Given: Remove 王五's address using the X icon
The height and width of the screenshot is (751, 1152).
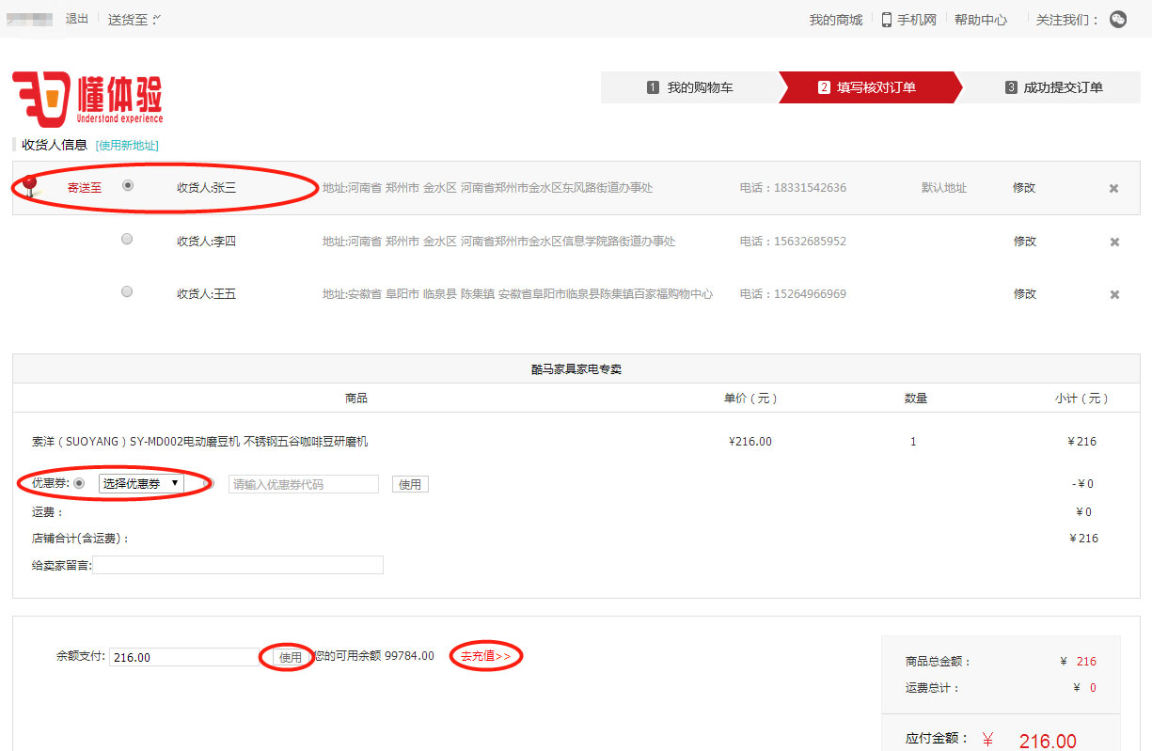Looking at the screenshot, I should point(1114,294).
